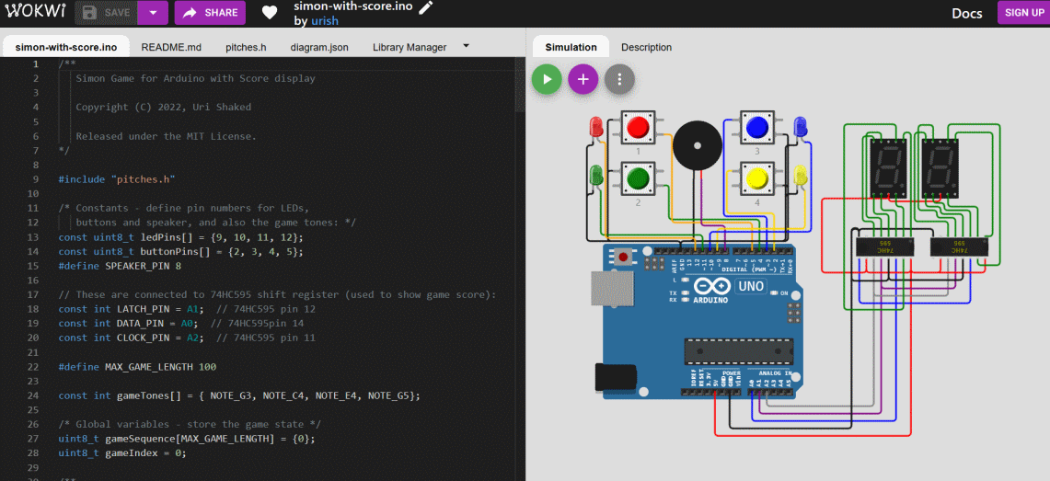Click the pencil icon to rename the project
The image size is (1050, 481).
click(x=425, y=7)
